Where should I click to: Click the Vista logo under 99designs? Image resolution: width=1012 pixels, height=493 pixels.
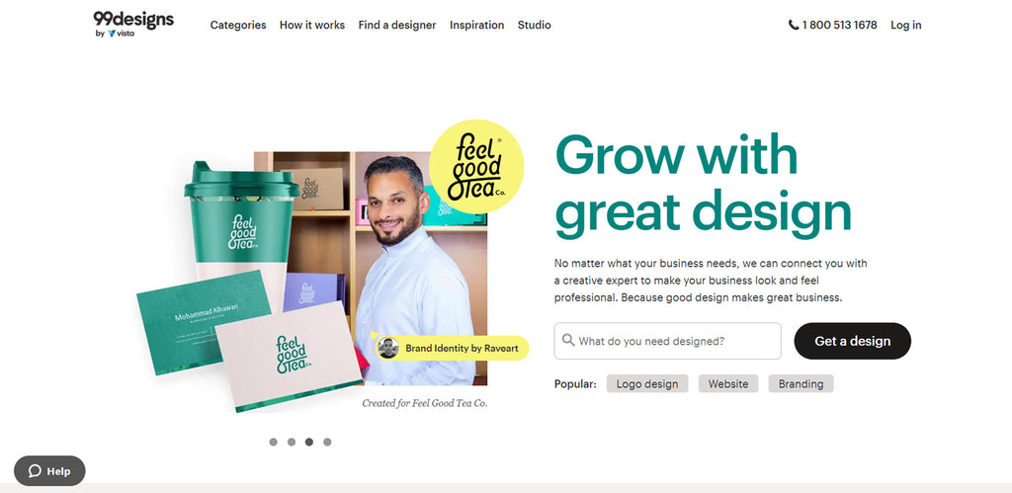[x=121, y=34]
